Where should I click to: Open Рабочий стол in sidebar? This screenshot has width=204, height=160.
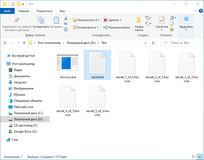(21, 107)
